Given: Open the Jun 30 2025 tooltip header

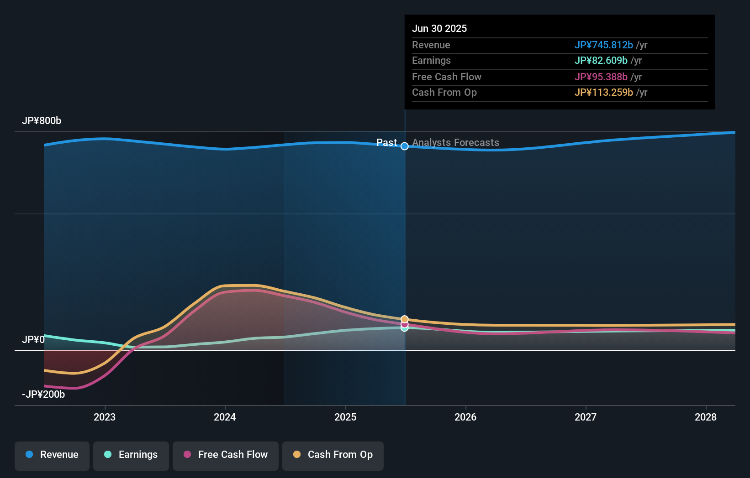Looking at the screenshot, I should pos(439,28).
